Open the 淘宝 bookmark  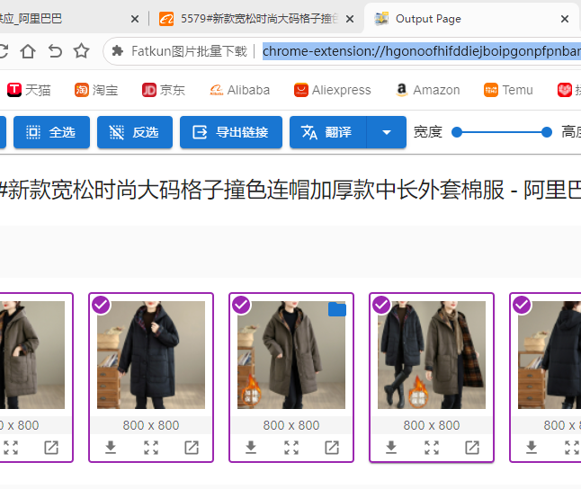pyautogui.click(x=96, y=90)
